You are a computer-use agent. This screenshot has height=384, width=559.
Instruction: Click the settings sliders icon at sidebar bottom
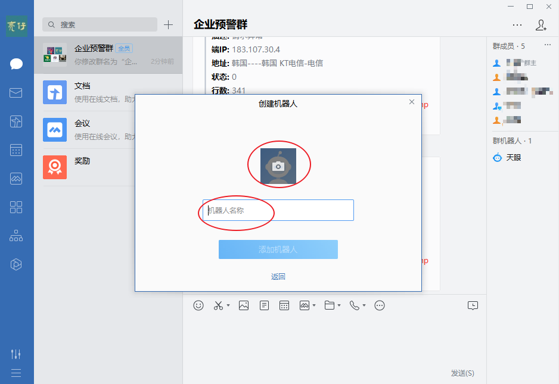(16, 354)
